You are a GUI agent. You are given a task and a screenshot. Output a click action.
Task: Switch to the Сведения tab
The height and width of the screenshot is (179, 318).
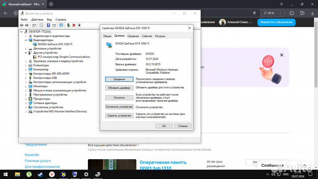pos(133,36)
